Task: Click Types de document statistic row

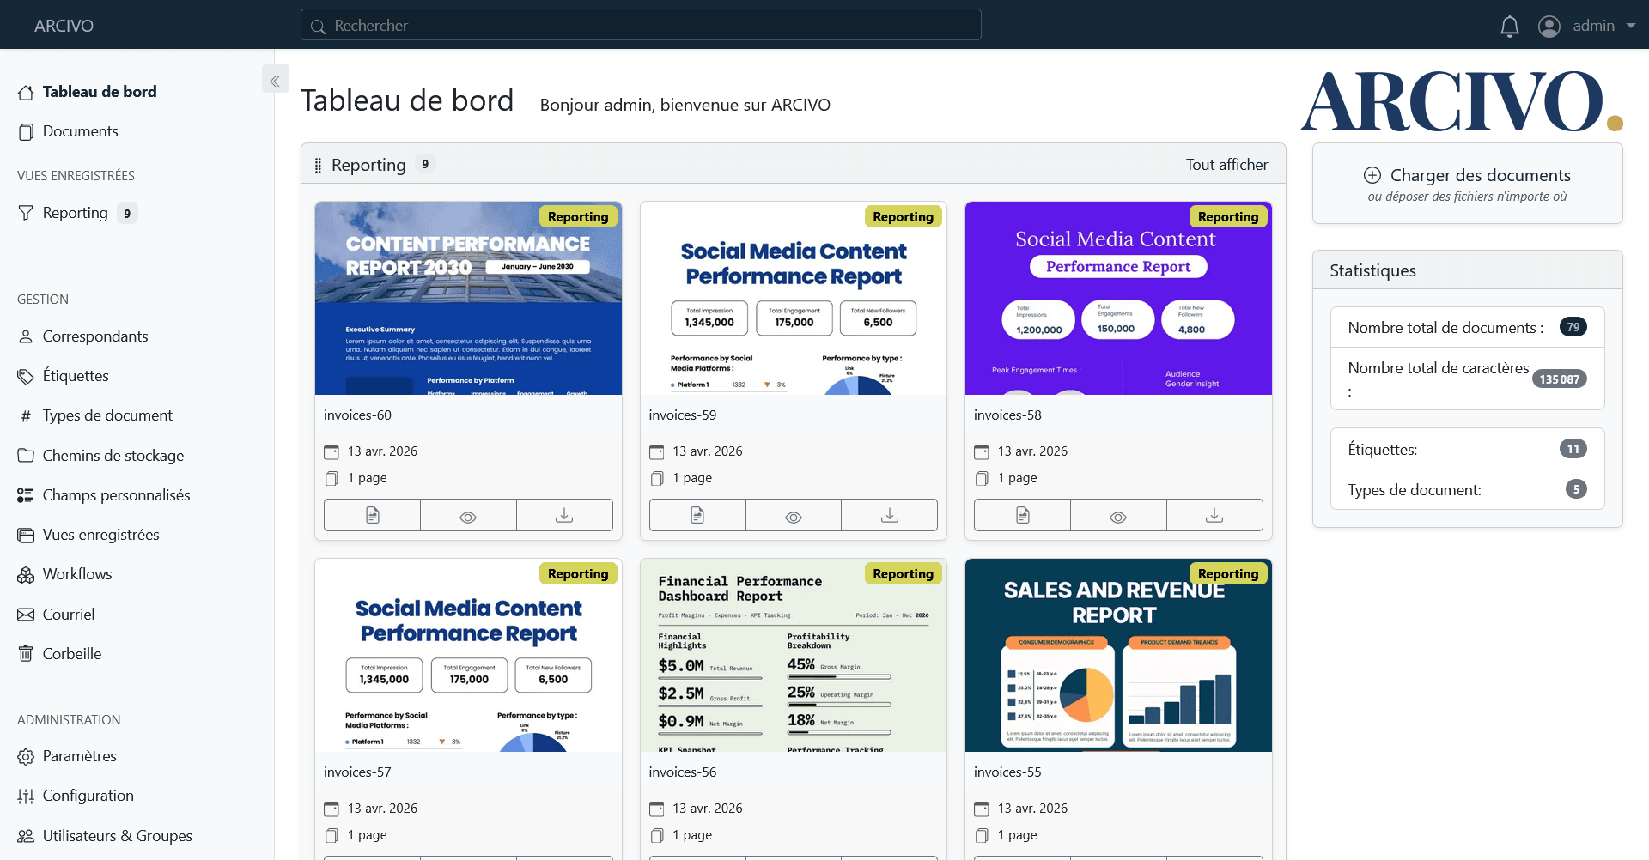Action: (x=1467, y=489)
